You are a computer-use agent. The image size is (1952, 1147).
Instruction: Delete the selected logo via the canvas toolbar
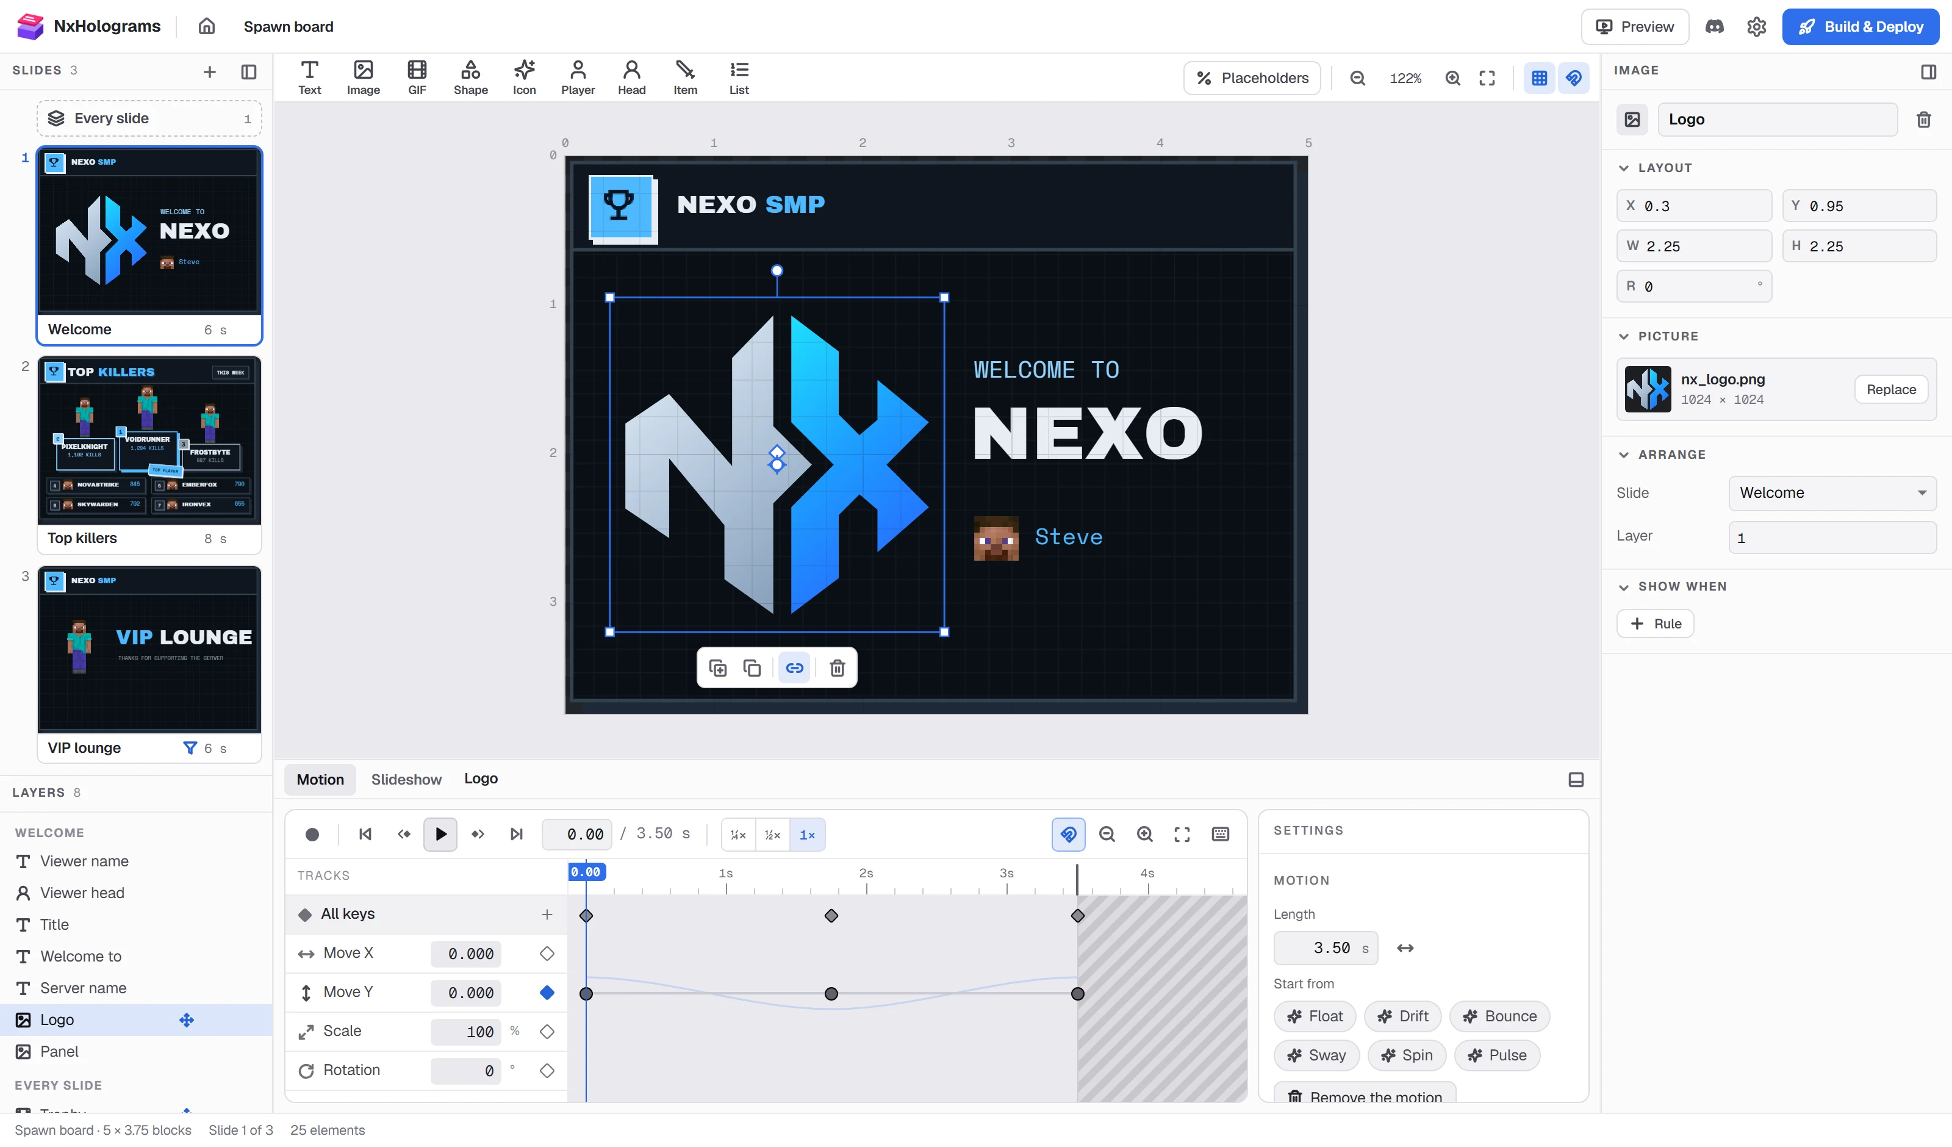click(836, 668)
